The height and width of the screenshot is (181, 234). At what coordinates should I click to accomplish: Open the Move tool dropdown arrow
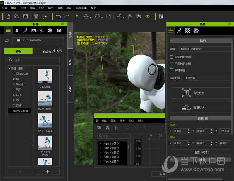point(91,18)
